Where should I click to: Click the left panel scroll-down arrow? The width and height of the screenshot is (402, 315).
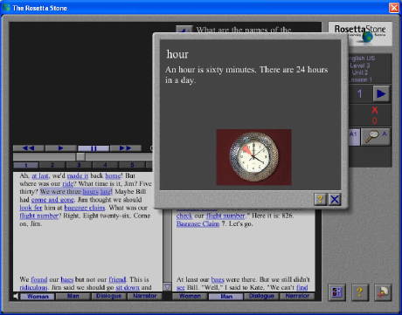[167, 287]
